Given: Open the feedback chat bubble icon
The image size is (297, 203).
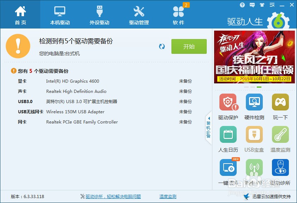Looking at the screenshot, I should coord(252,5).
